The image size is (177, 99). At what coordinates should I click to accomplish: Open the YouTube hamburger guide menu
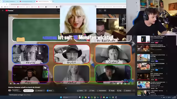(x=3, y=10)
